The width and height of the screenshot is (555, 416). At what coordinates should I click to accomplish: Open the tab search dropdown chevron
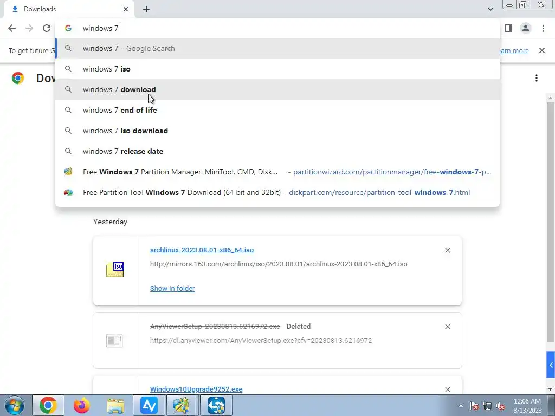tap(490, 9)
